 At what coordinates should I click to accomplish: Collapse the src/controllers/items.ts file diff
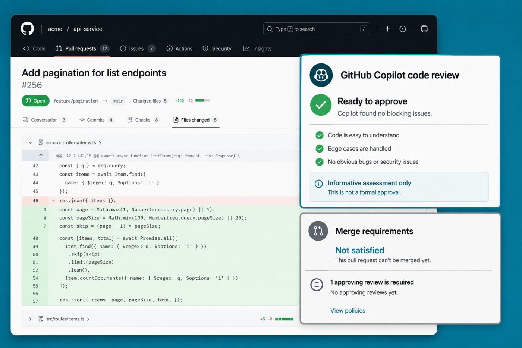pyautogui.click(x=30, y=142)
